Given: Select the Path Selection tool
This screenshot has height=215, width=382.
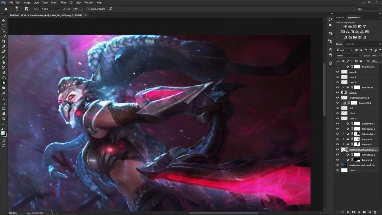Looking at the screenshot, I should click(x=4, y=103).
